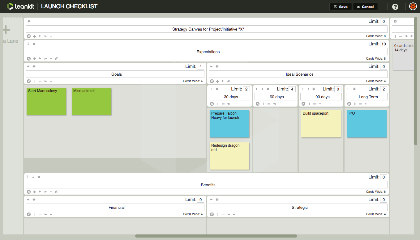Edit the Limit field of the 60 days lane
This screenshot has height=240, width=420.
point(292,89)
